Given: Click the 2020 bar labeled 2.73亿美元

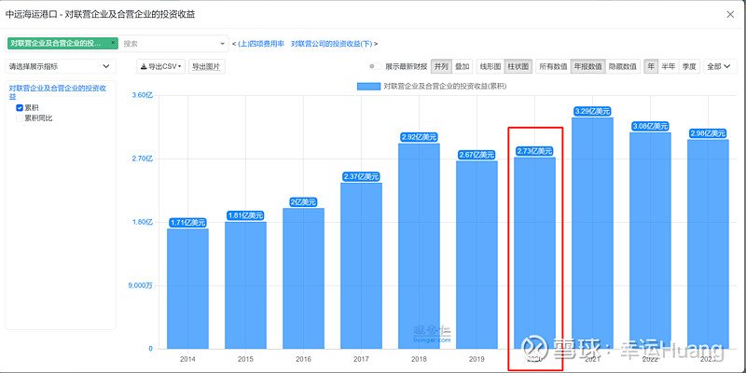Looking at the screenshot, I should (534, 253).
